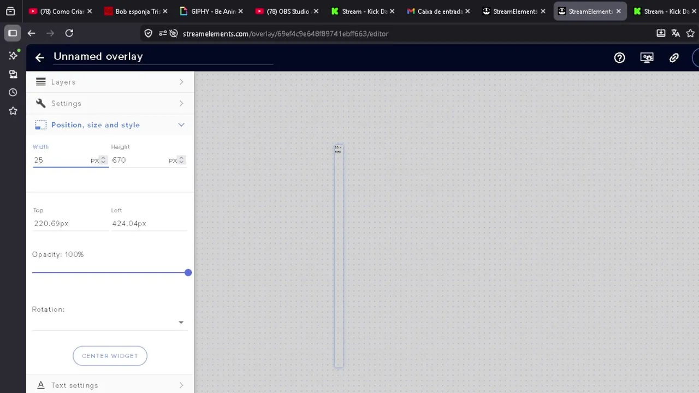699x393 pixels.
Task: Open the browser AI sparkle sidebar icon
Action: (13, 55)
